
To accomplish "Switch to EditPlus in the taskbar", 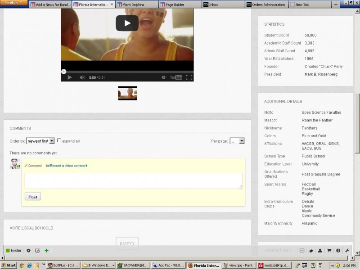I will pyautogui.click(x=63, y=265).
